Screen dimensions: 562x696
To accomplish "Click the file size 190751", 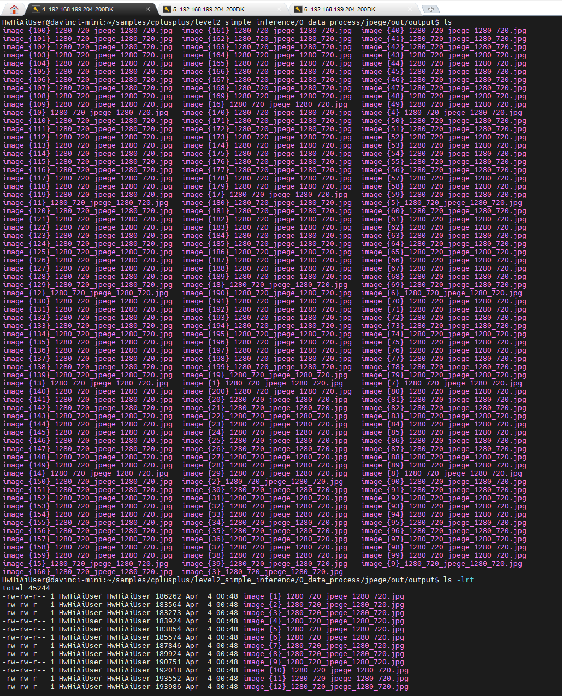I will 168,662.
